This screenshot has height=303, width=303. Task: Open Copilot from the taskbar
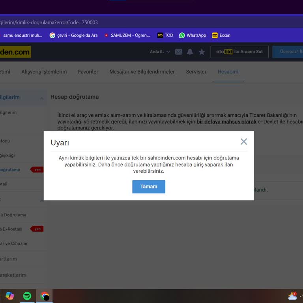pos(9,296)
